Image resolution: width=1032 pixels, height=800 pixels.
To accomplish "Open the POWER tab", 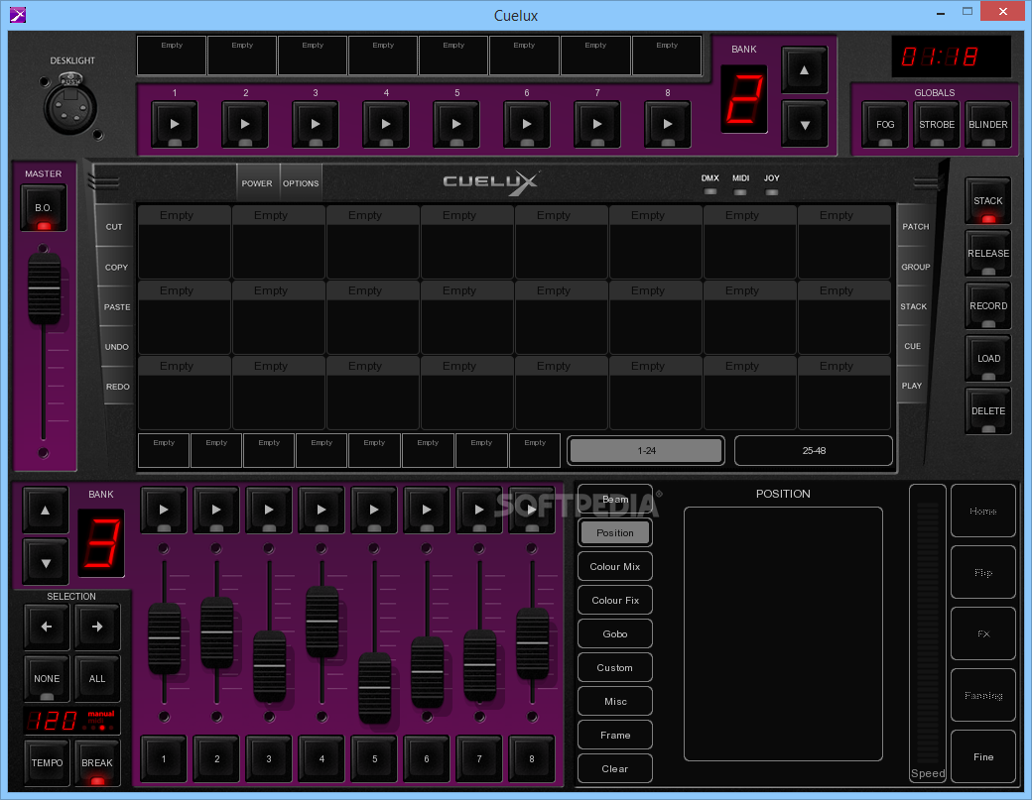I will coord(257,183).
